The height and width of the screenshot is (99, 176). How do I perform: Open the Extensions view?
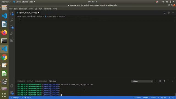(x=12, y=40)
